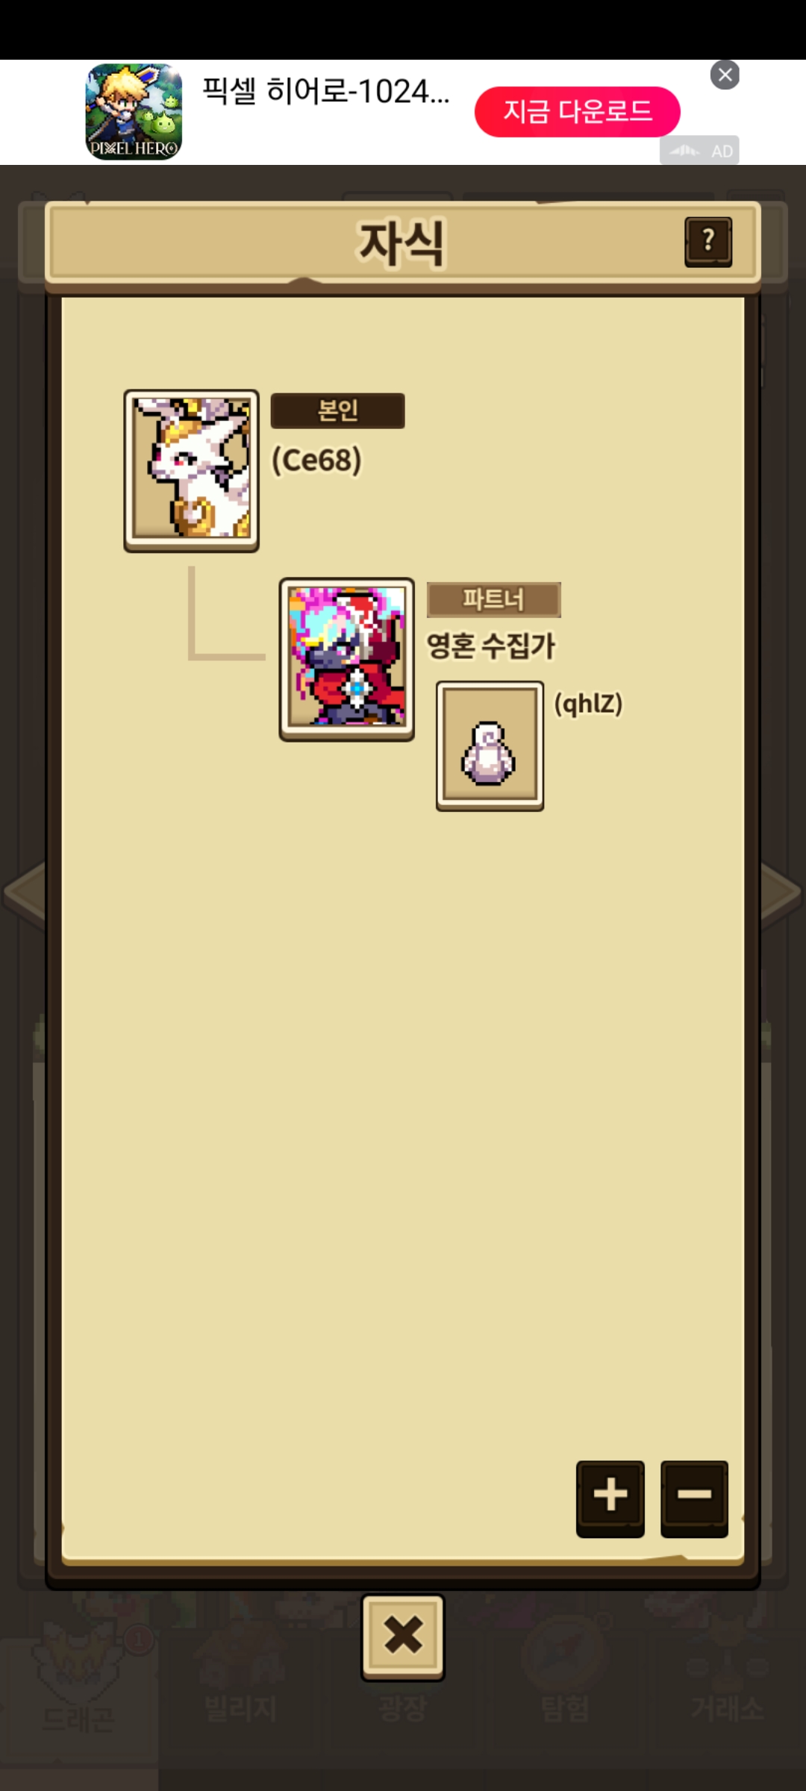Go to previous page with left arrow
The height and width of the screenshot is (1791, 806).
(25, 893)
